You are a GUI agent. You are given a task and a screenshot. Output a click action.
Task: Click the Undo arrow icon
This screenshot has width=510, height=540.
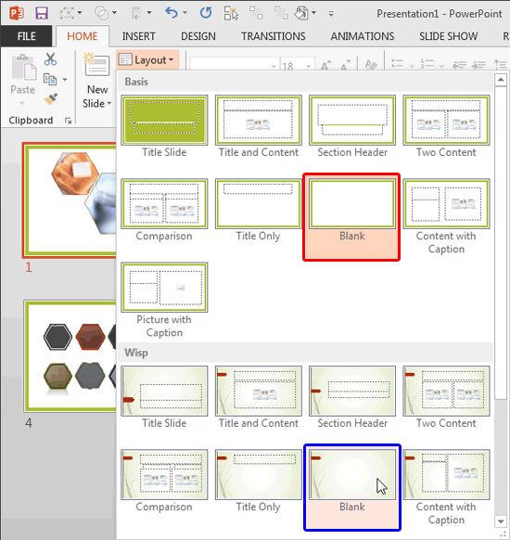(x=172, y=13)
